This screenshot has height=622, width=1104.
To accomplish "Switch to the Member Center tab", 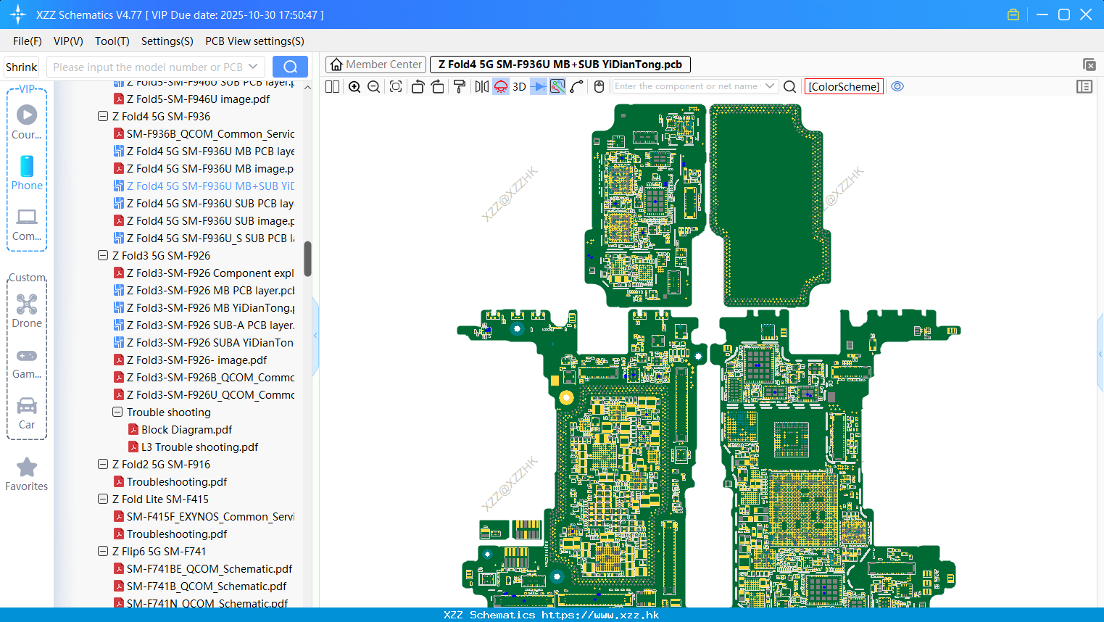I will 376,65.
